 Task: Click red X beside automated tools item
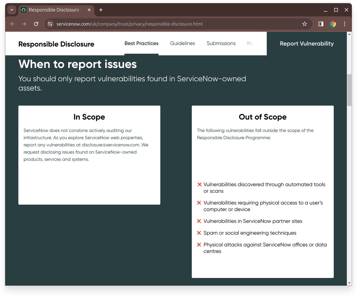click(x=199, y=184)
